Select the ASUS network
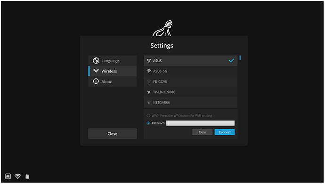The image size is (325, 184). pos(190,61)
